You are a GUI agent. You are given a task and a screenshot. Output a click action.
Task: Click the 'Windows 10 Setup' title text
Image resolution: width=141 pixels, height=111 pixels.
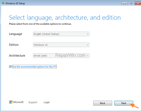click(x=15, y=3)
